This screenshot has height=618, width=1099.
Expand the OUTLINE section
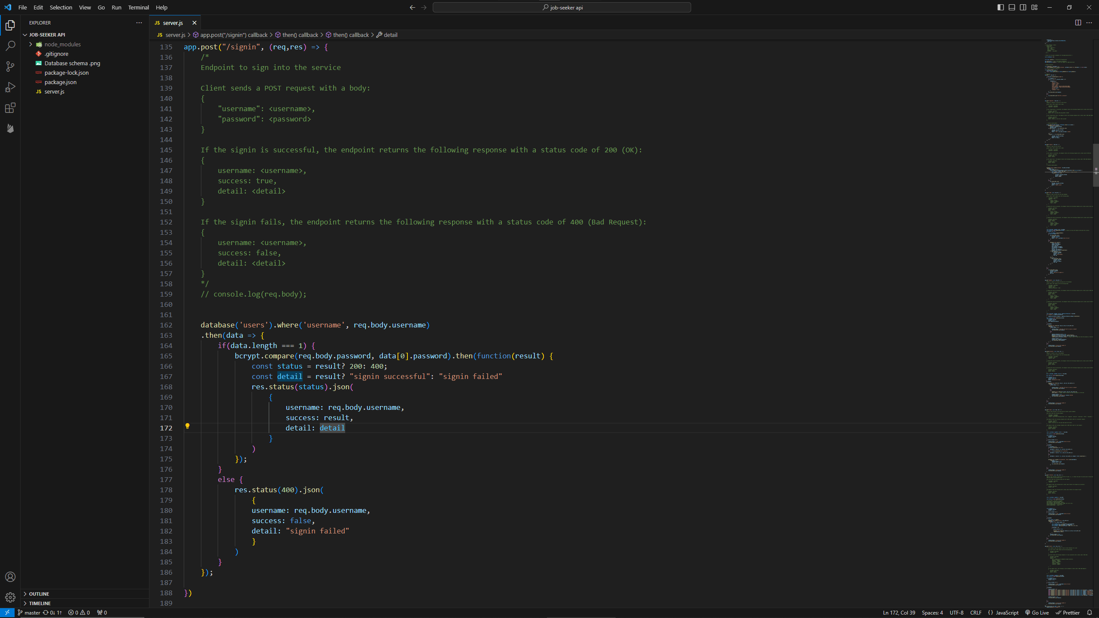[39, 594]
